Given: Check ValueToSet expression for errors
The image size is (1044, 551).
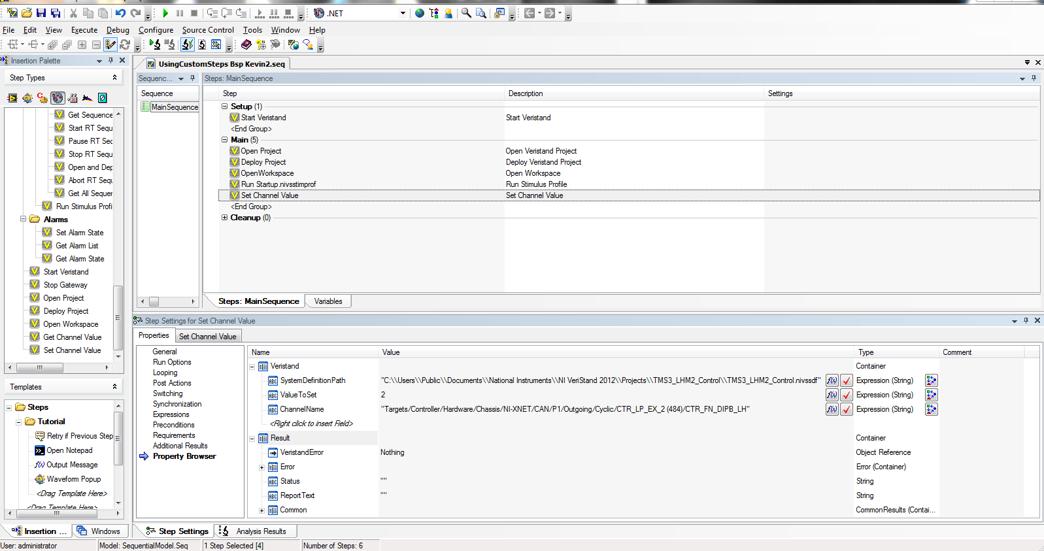Looking at the screenshot, I should (x=847, y=395).
